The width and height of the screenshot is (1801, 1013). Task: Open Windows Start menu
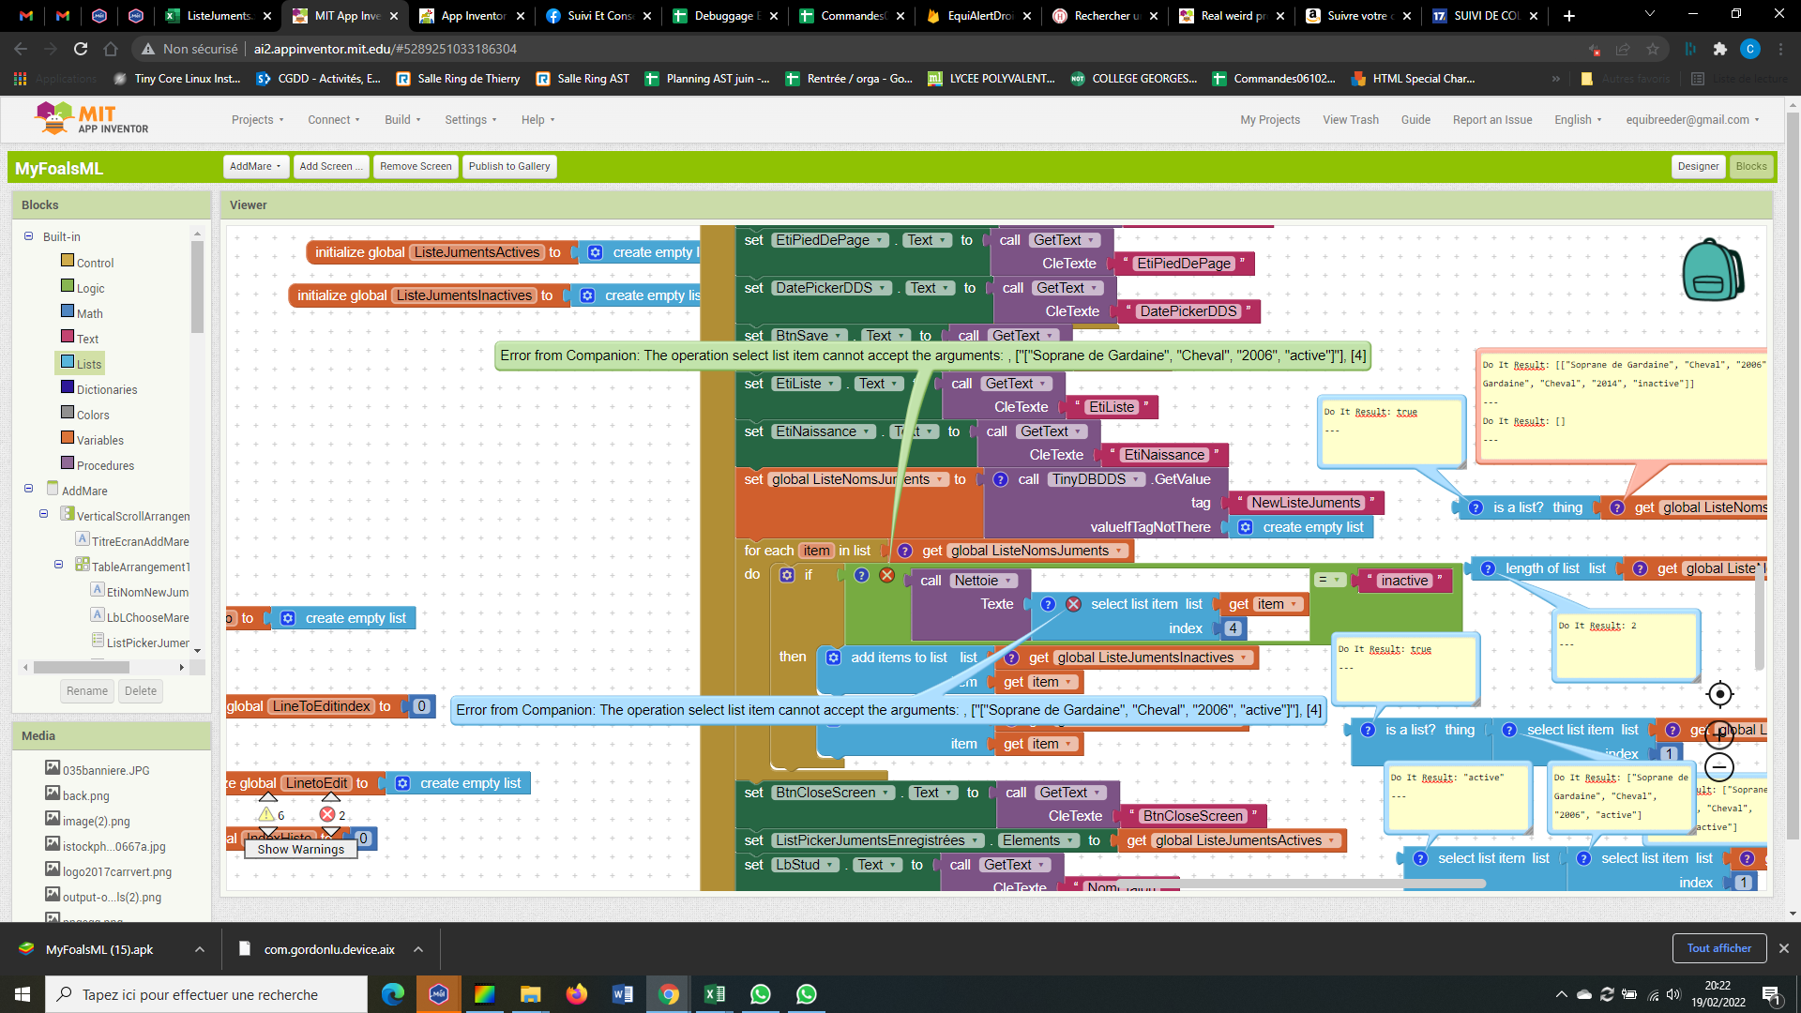[x=23, y=994]
